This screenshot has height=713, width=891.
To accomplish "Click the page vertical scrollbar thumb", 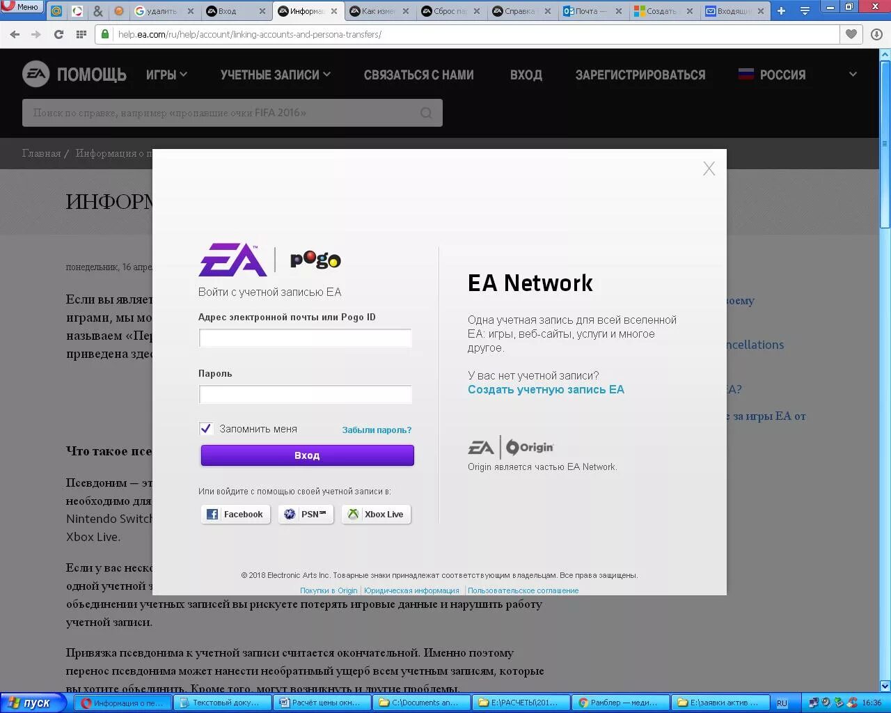I will [x=885, y=143].
